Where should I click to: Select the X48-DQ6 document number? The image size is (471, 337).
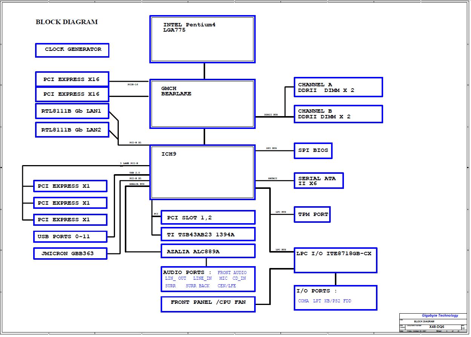[437, 327]
